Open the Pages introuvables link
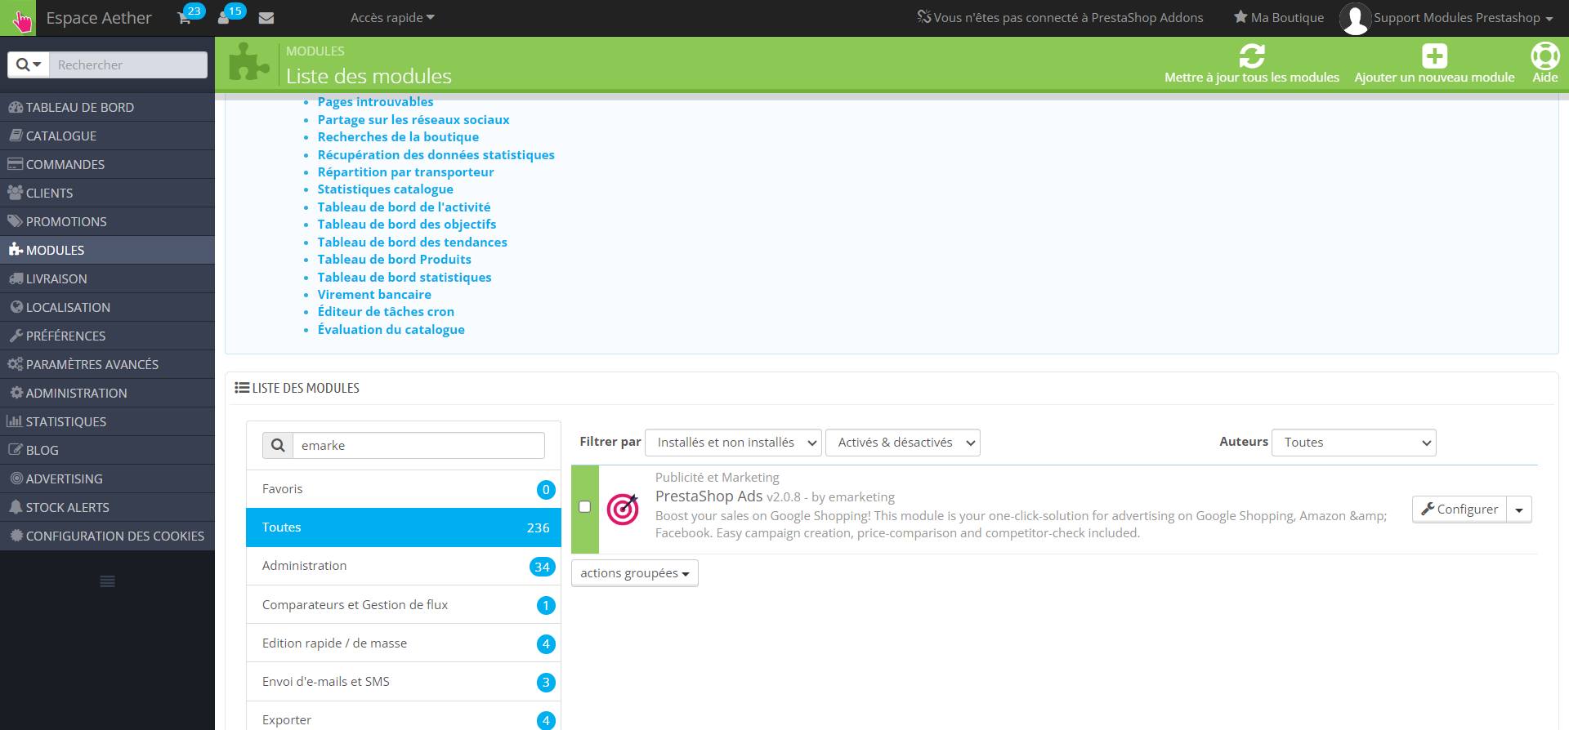1569x730 pixels. click(376, 102)
